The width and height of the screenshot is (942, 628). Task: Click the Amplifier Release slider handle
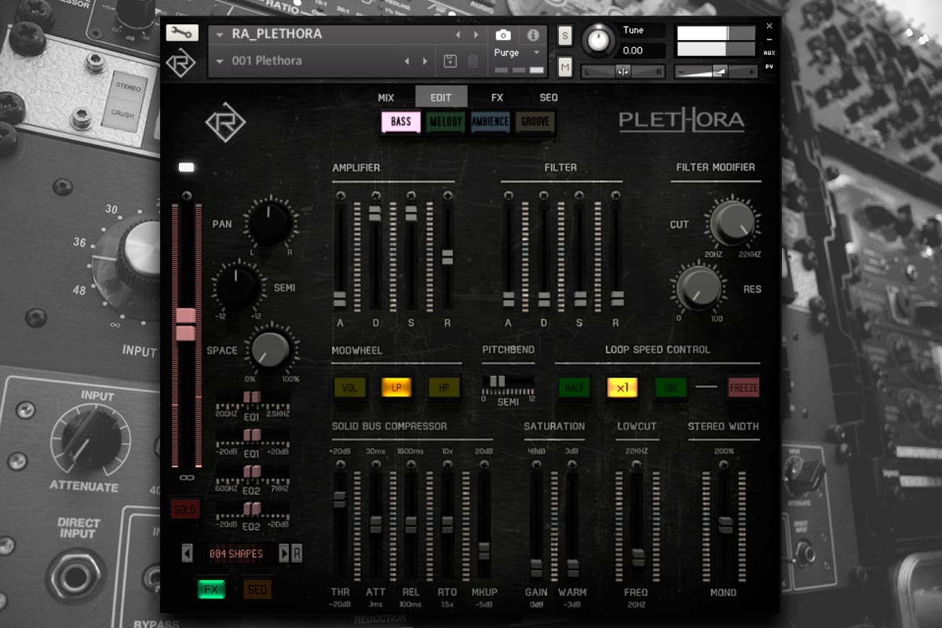coord(447,257)
